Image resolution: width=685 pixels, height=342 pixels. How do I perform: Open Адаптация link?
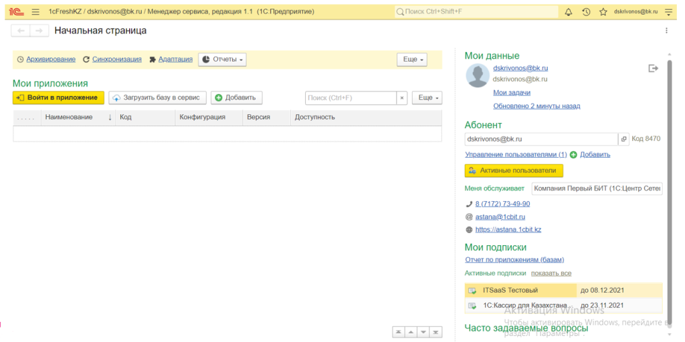click(175, 59)
